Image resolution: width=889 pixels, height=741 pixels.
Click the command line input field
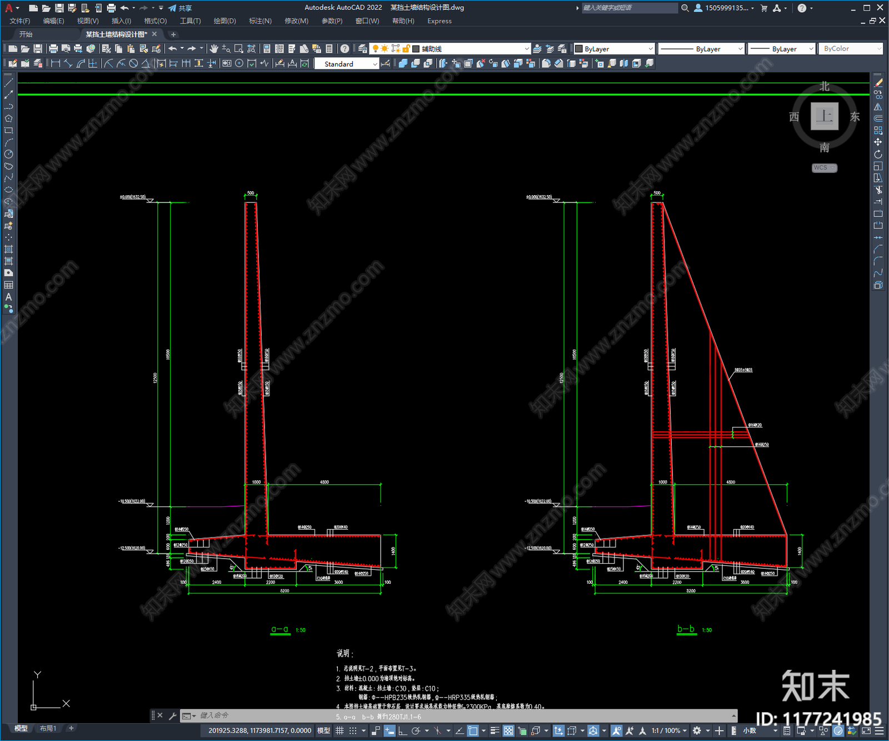click(x=461, y=715)
